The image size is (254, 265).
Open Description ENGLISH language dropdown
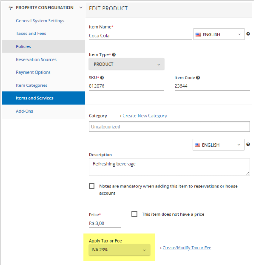point(219,145)
